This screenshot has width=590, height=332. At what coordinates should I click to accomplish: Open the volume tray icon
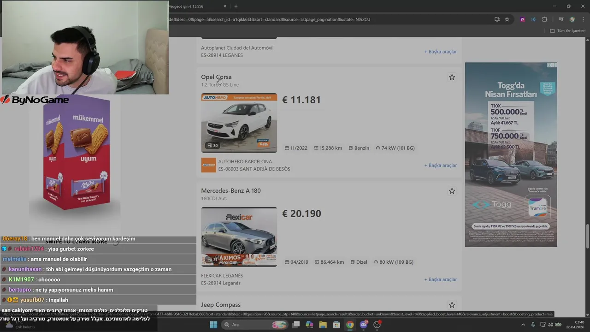tap(550, 325)
